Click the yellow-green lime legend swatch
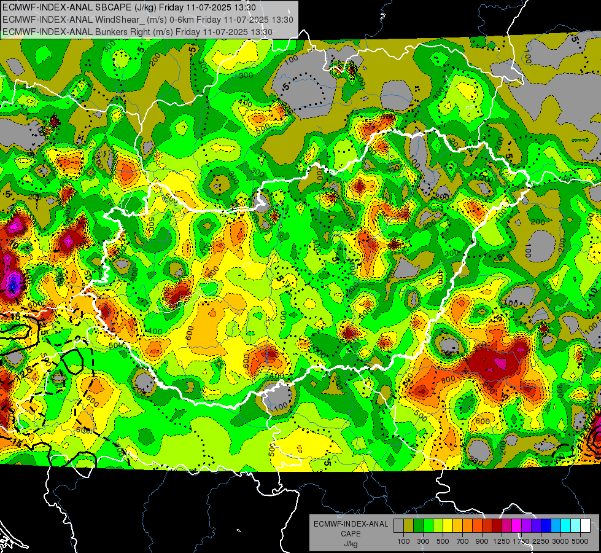The width and height of the screenshot is (601, 553). click(x=438, y=526)
